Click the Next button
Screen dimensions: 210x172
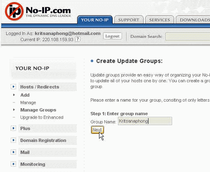coord(97,130)
